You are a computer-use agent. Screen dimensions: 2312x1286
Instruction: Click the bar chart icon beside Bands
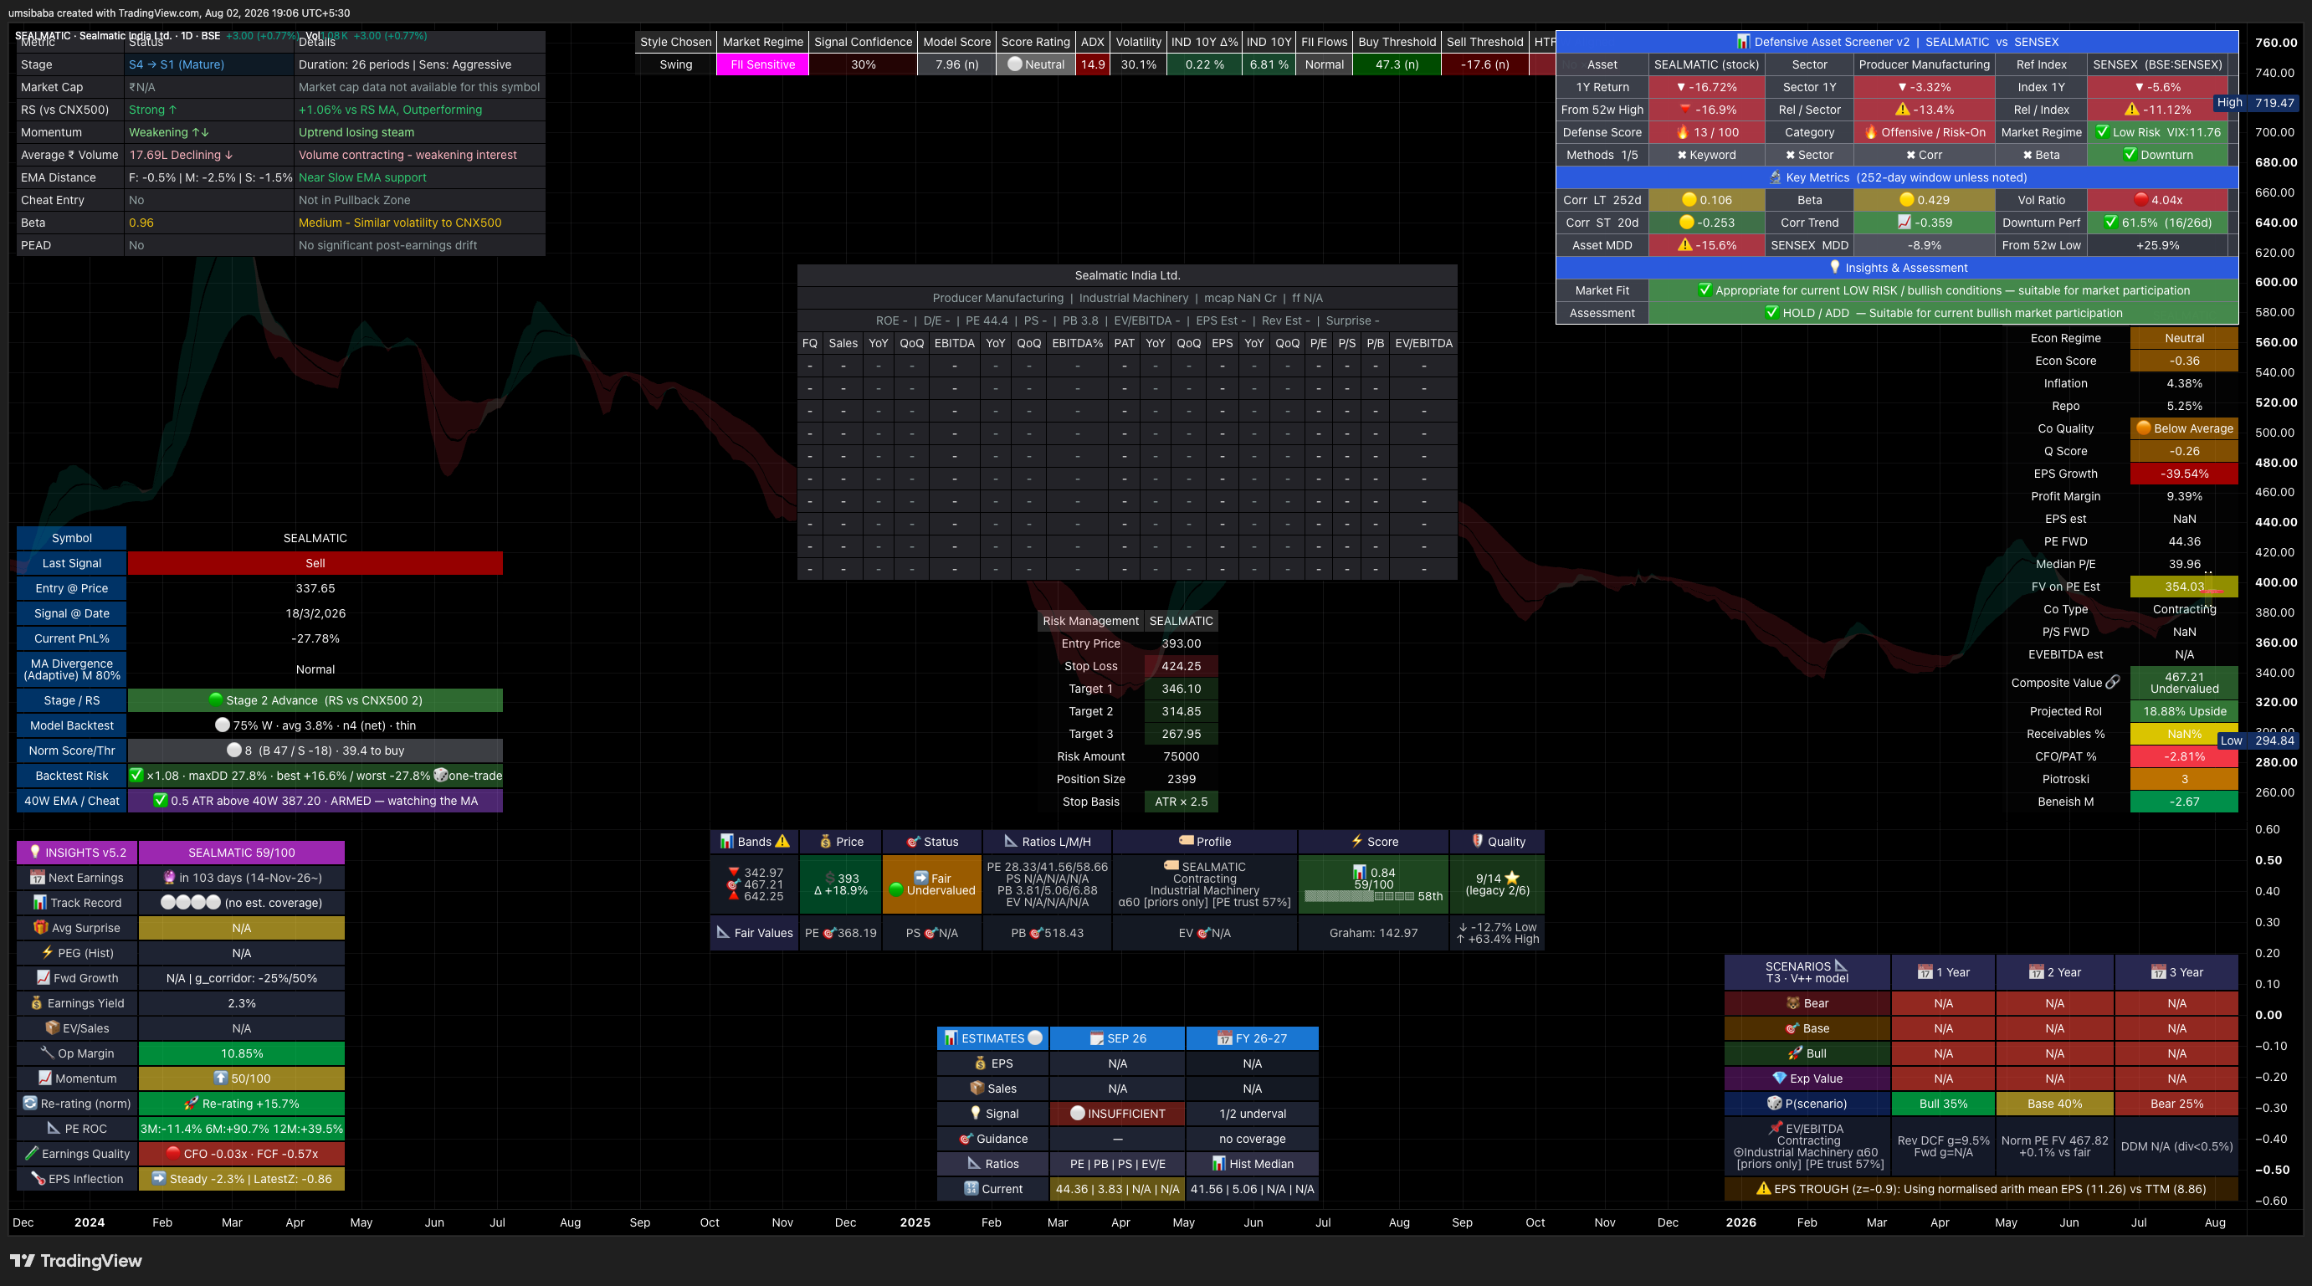pyautogui.click(x=727, y=842)
